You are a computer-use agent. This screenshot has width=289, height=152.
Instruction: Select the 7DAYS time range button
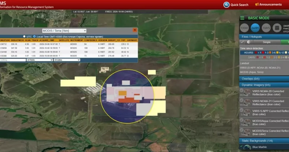[x=266, y=28]
